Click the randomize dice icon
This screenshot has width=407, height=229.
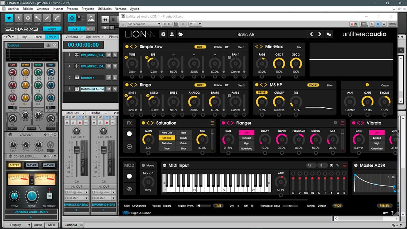click(328, 34)
